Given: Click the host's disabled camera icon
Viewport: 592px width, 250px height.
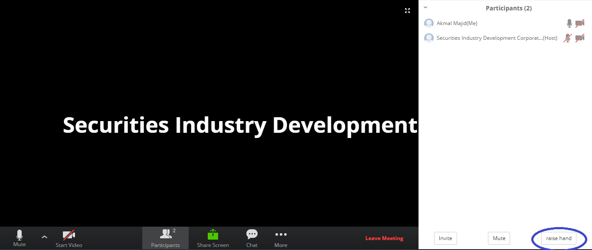Looking at the screenshot, I should click(580, 38).
